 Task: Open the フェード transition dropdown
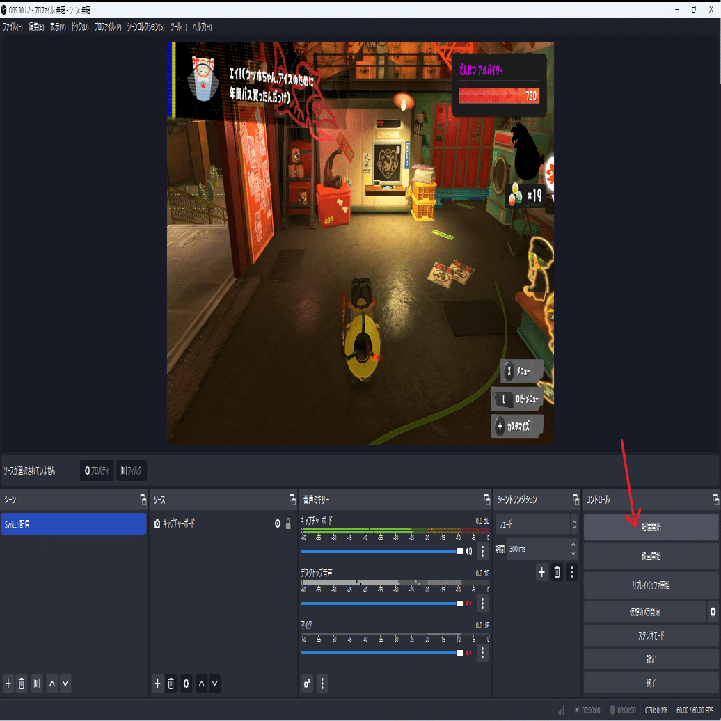[x=536, y=524]
